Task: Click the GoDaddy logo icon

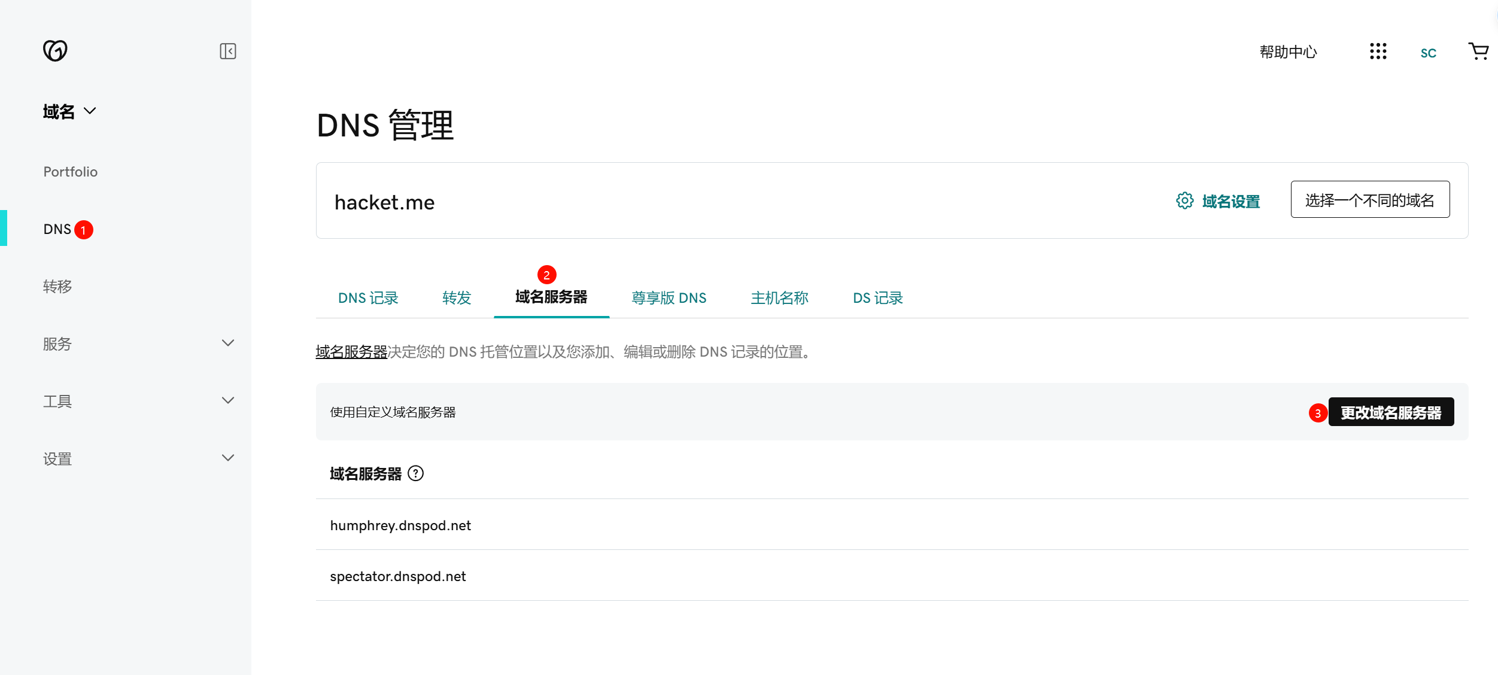Action: 55,51
